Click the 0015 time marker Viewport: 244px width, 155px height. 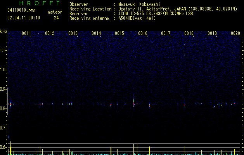pyautogui.click(x=119, y=33)
